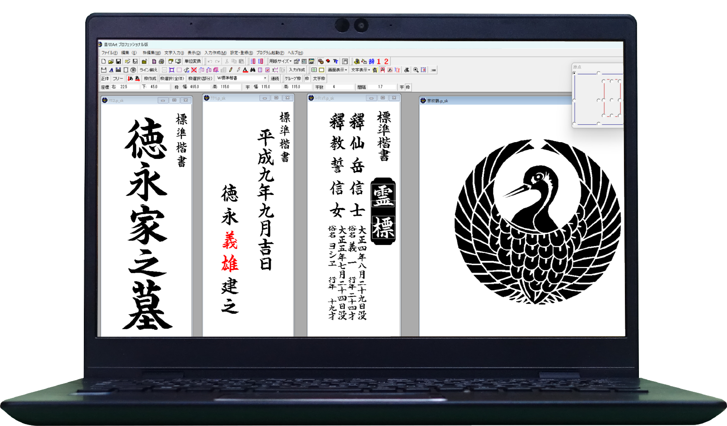Select the origin radio button in 原点 panel
The height and width of the screenshot is (426, 727).
574,73
